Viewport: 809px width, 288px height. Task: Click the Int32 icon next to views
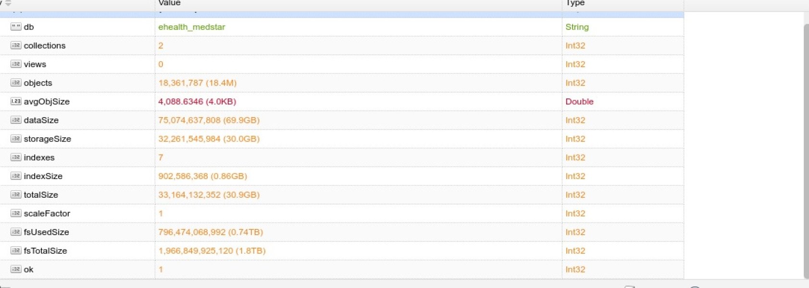coord(16,64)
